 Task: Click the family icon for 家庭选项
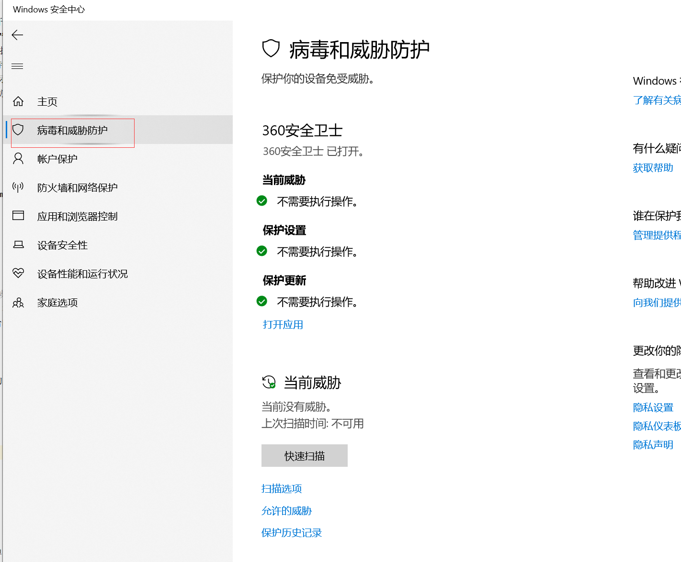(18, 303)
